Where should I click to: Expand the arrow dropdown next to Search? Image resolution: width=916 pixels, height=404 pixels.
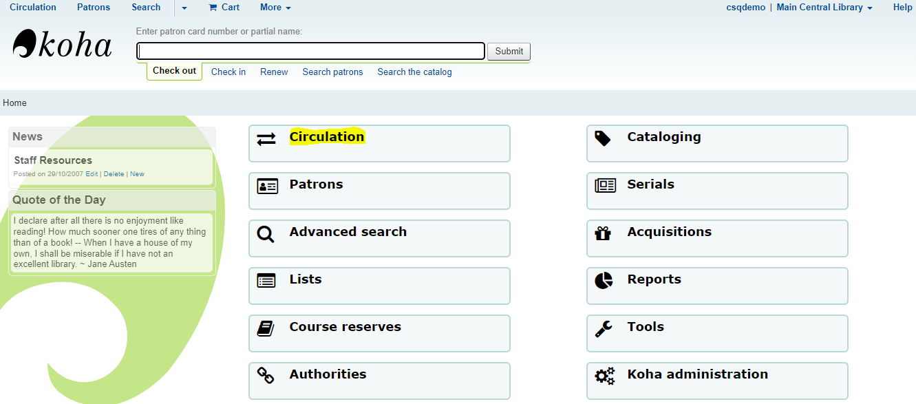[x=184, y=8]
